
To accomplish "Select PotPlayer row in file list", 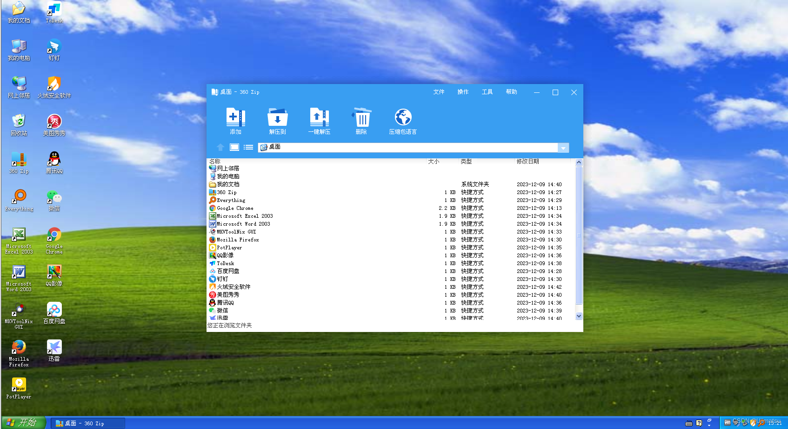I will [x=391, y=247].
